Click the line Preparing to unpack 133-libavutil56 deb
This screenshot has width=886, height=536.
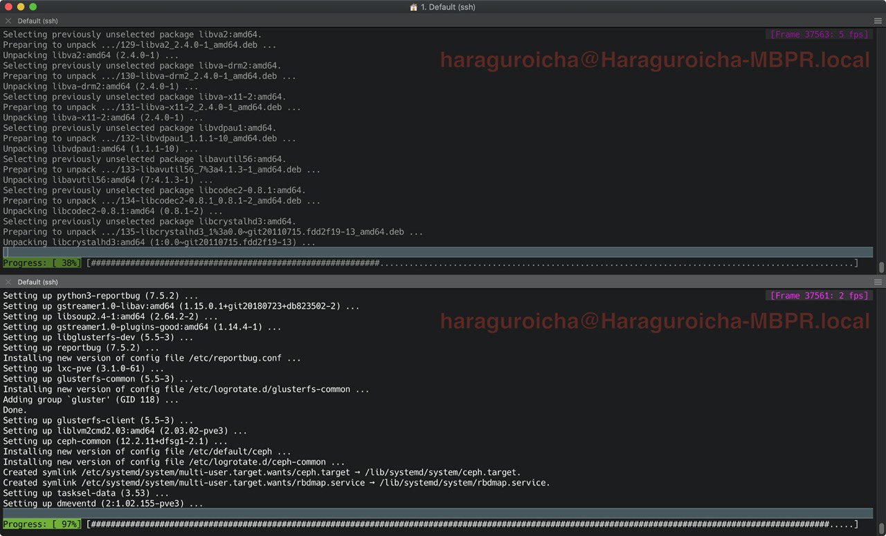pos(162,170)
